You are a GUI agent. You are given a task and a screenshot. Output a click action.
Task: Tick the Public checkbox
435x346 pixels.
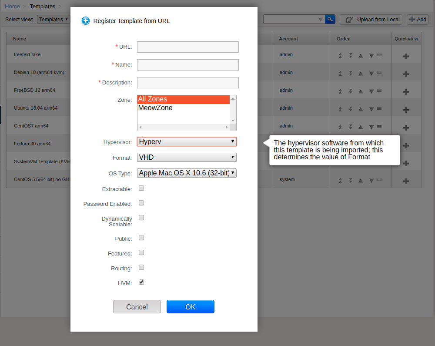[141, 238]
